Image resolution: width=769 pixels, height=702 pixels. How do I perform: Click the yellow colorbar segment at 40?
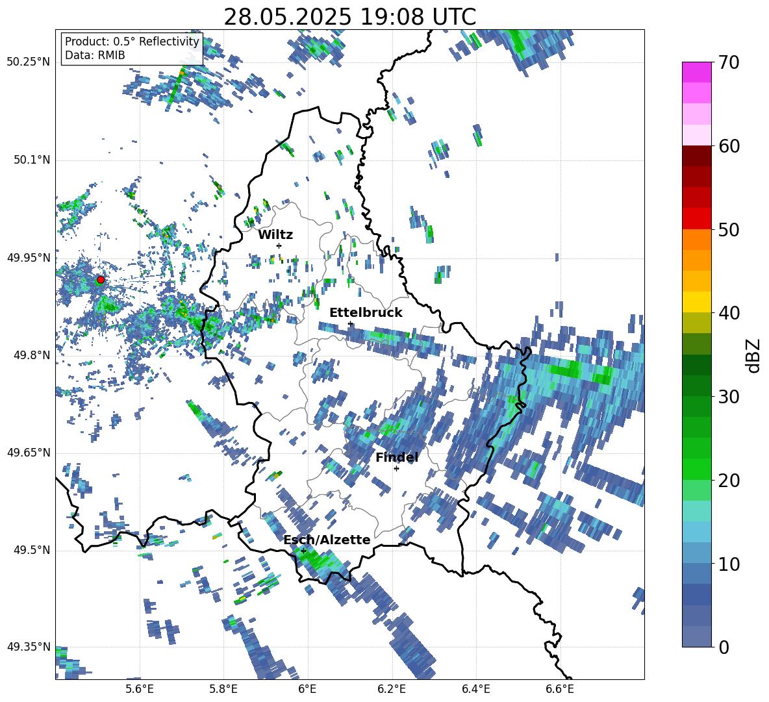(x=696, y=302)
